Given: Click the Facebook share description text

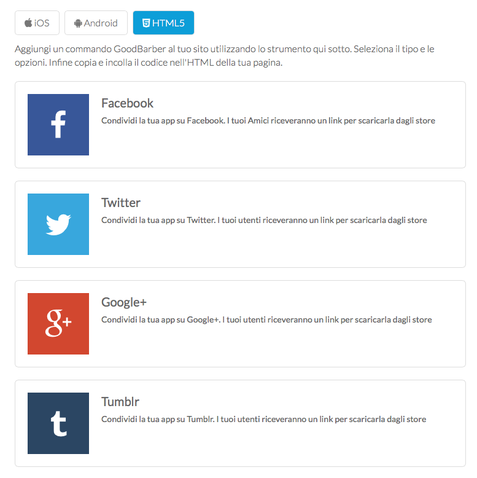Looking at the screenshot, I should pos(268,121).
